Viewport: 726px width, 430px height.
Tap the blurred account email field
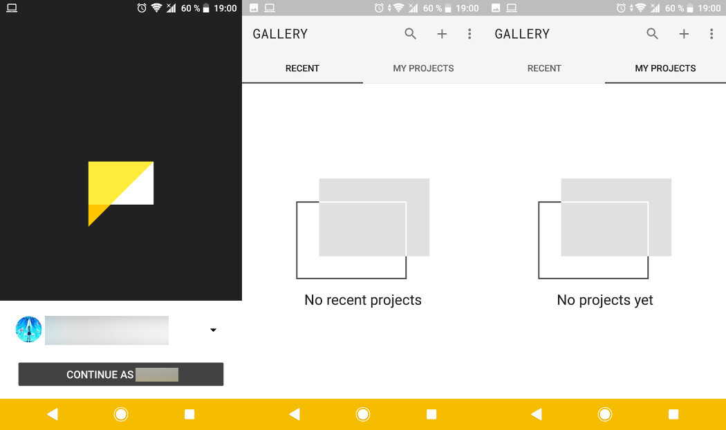(x=106, y=330)
